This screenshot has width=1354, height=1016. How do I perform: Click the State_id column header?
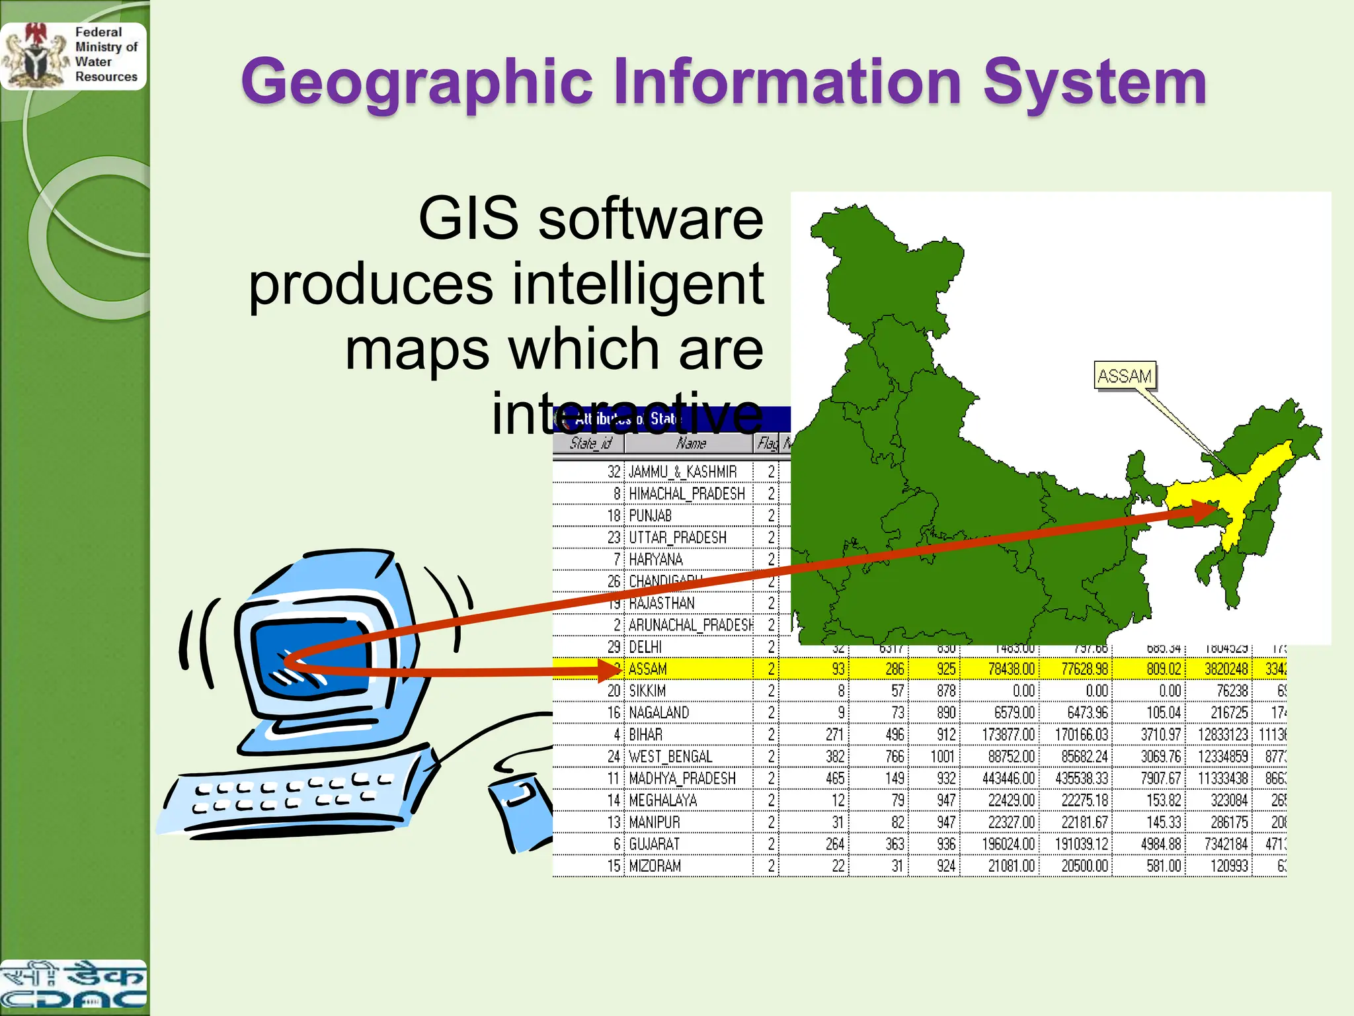589,443
